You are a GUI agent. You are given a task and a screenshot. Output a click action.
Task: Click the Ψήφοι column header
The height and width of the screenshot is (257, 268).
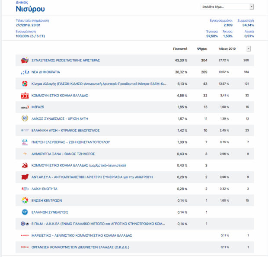click(x=202, y=49)
